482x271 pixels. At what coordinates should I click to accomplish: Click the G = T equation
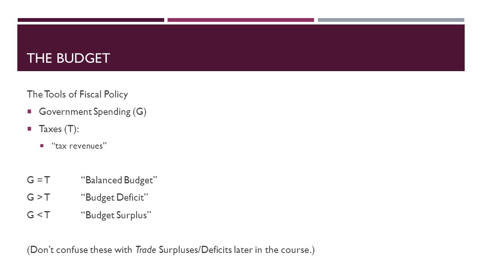point(38,180)
